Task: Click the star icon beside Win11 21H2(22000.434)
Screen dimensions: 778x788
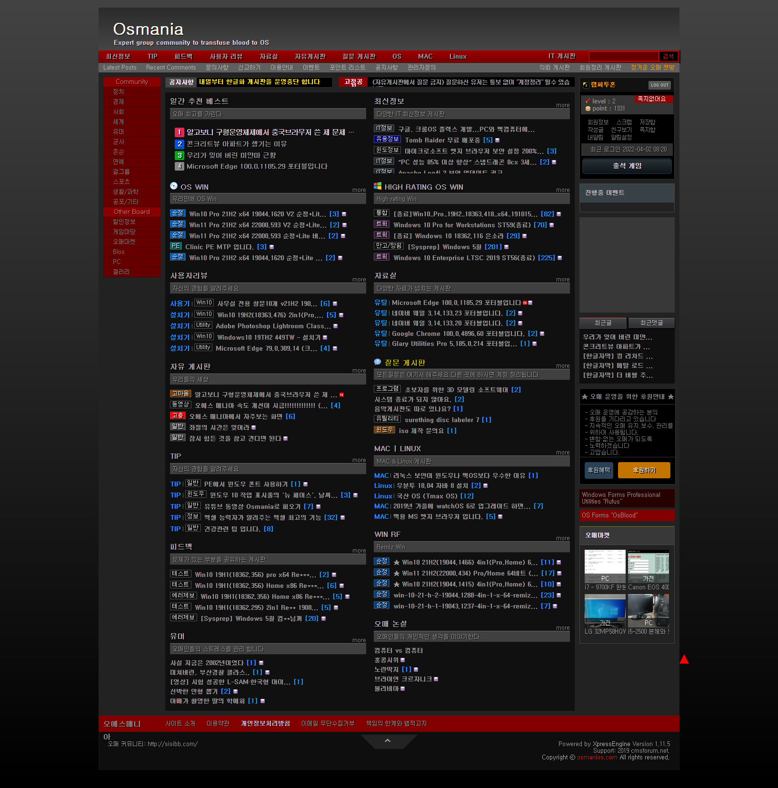Action: (x=396, y=574)
